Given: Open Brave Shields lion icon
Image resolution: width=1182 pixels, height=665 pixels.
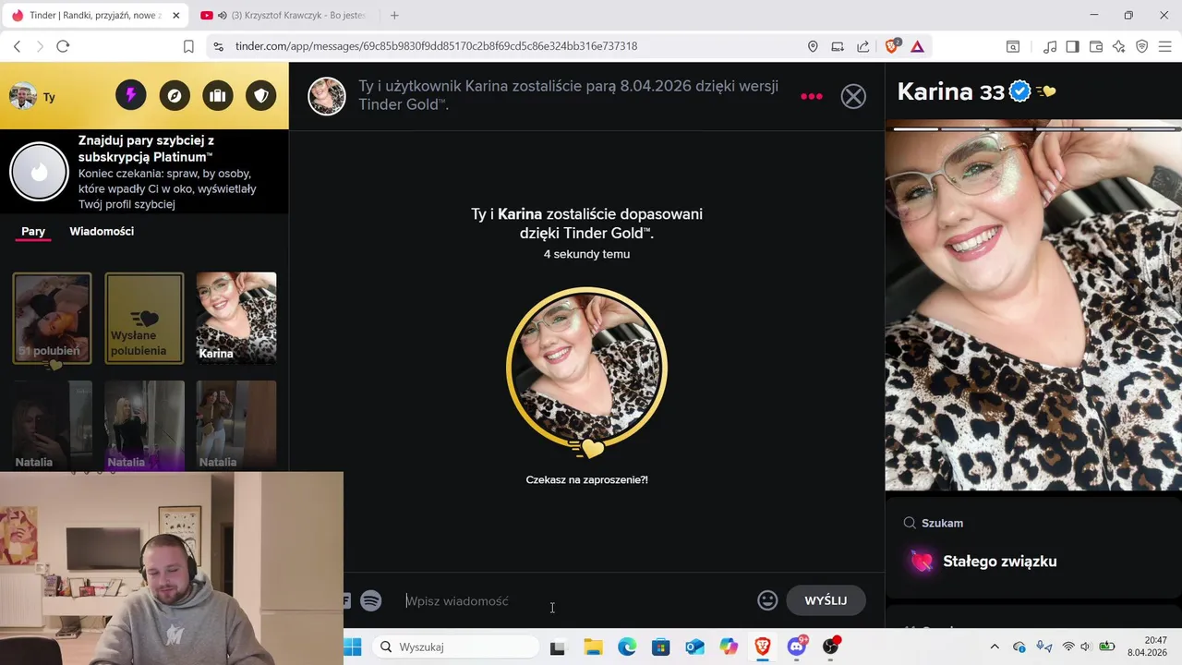Looking at the screenshot, I should tap(892, 46).
